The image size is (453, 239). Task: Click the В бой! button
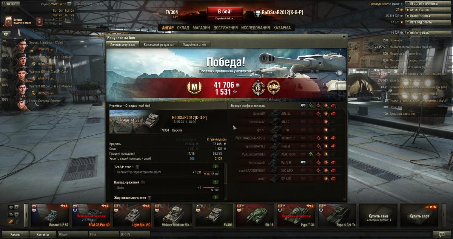click(x=224, y=11)
